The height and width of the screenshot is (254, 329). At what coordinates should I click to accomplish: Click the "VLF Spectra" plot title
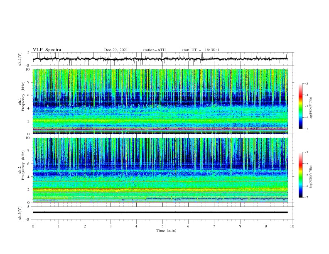47,50
